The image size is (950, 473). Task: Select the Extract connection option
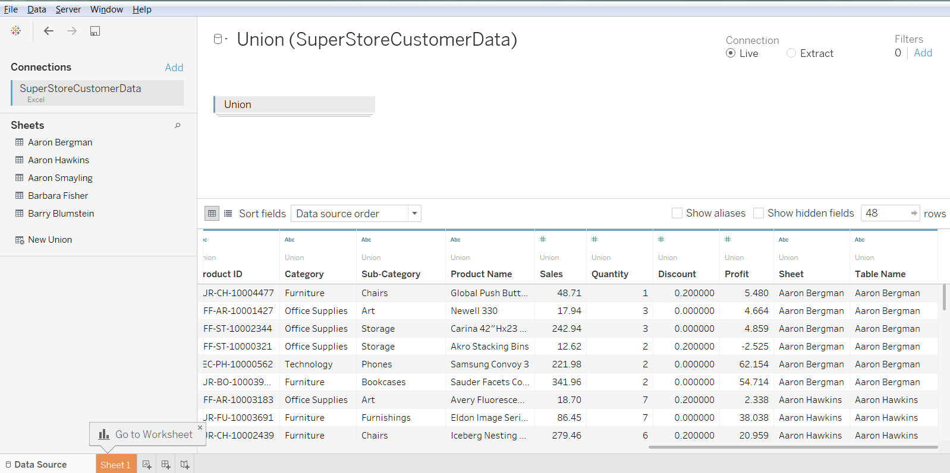[x=791, y=53]
